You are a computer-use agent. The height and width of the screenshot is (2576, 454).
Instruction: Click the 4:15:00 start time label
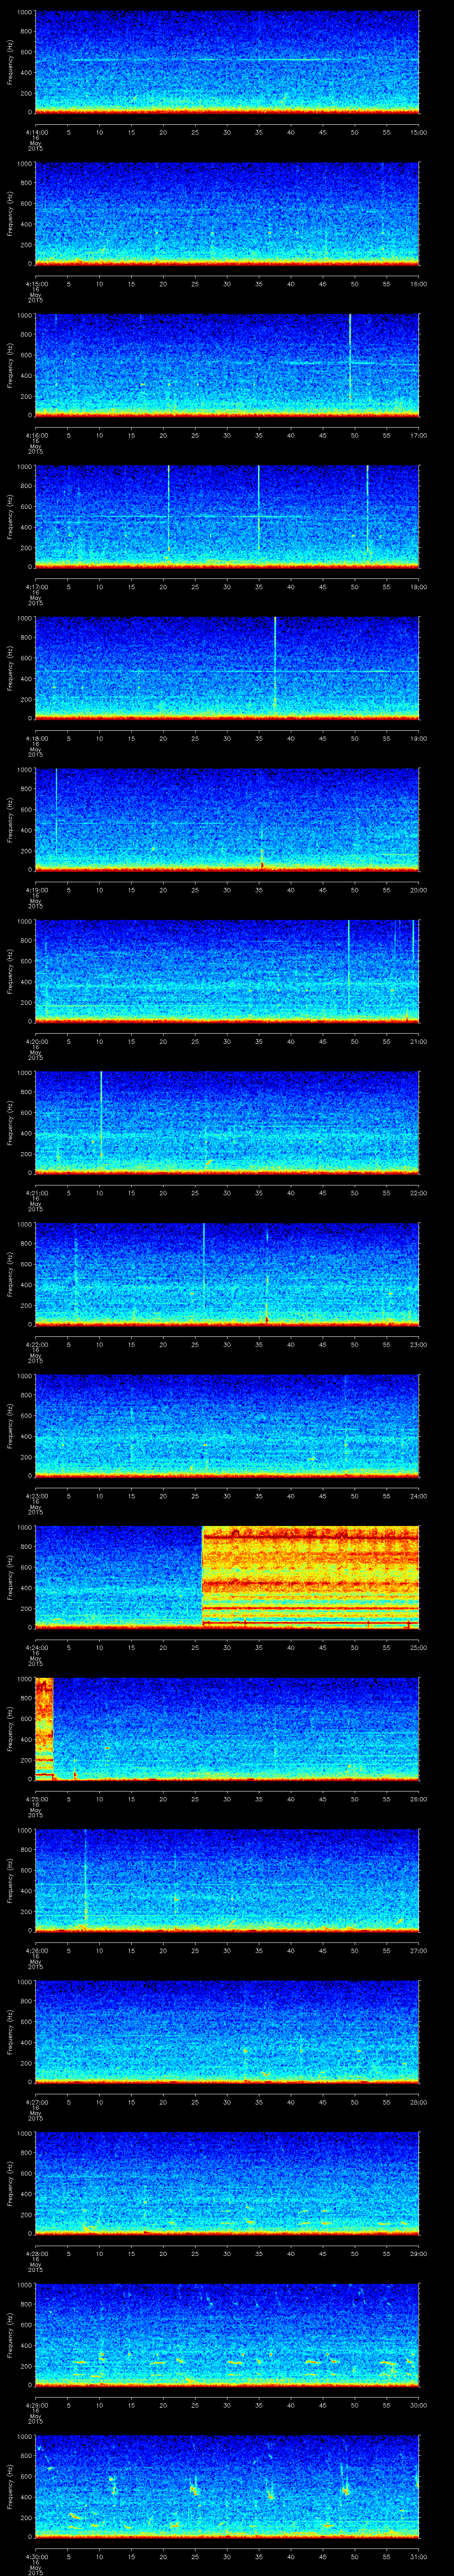(x=37, y=284)
